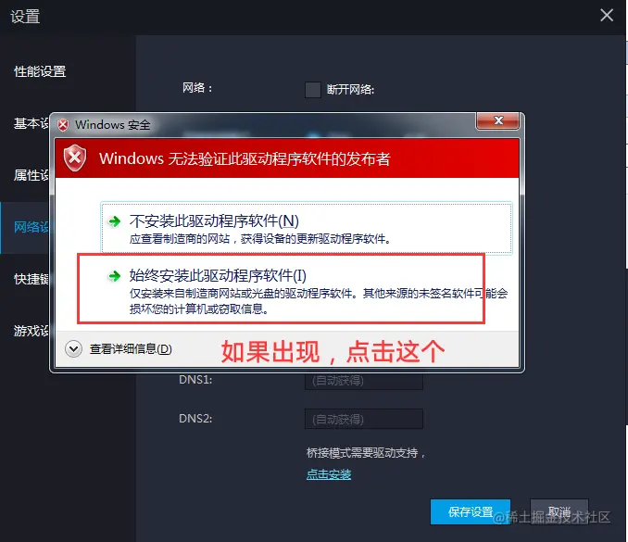Open the 属性设置 tab in the sidebar
The width and height of the screenshot is (628, 542).
tap(31, 175)
